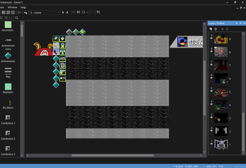The height and width of the screenshot is (168, 246).
Task: Click the key object in the frame
Action: click(62, 78)
